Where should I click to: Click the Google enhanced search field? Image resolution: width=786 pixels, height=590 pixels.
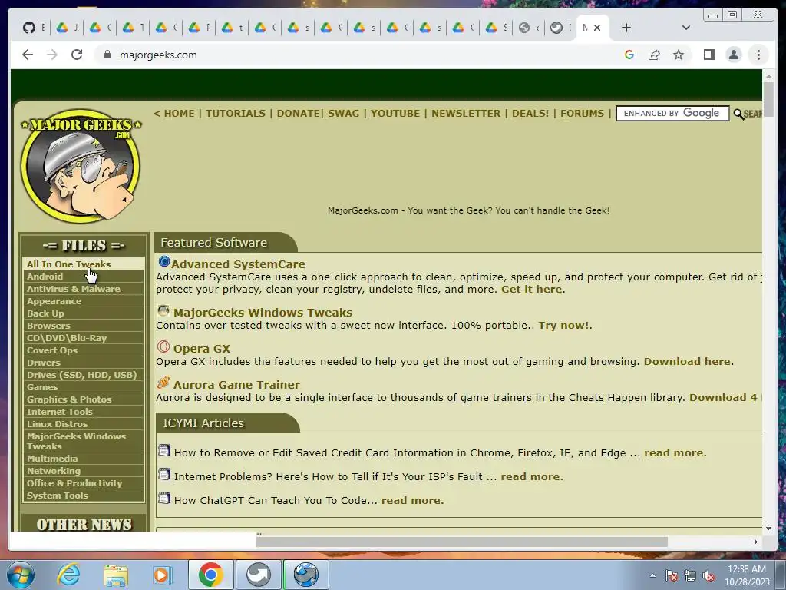point(672,114)
